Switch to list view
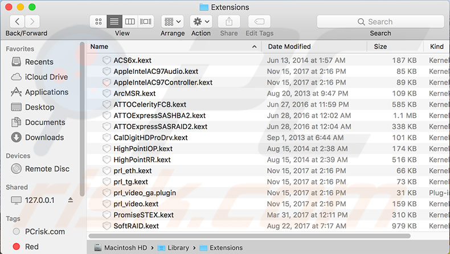 pyautogui.click(x=114, y=22)
